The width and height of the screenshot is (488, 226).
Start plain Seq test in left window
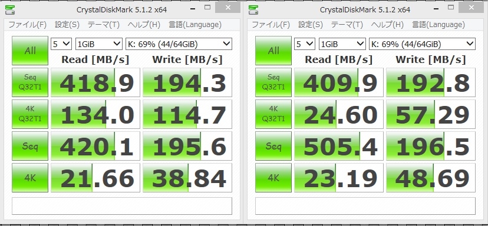(x=30, y=146)
